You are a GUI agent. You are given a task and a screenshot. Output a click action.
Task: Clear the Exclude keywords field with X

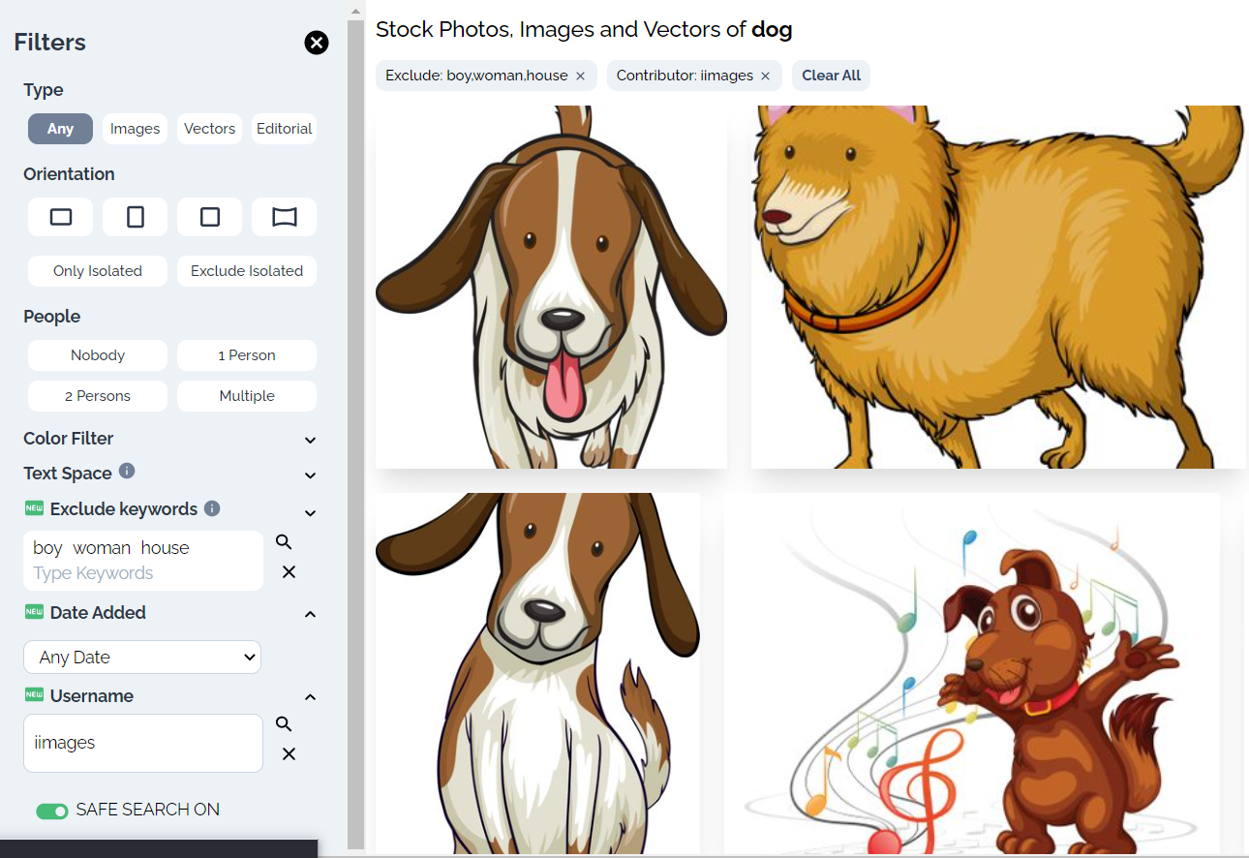point(289,572)
